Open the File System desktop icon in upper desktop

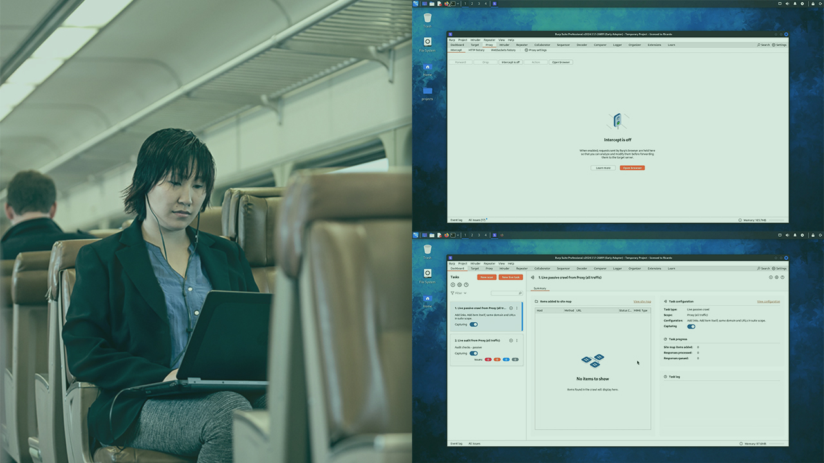[427, 42]
